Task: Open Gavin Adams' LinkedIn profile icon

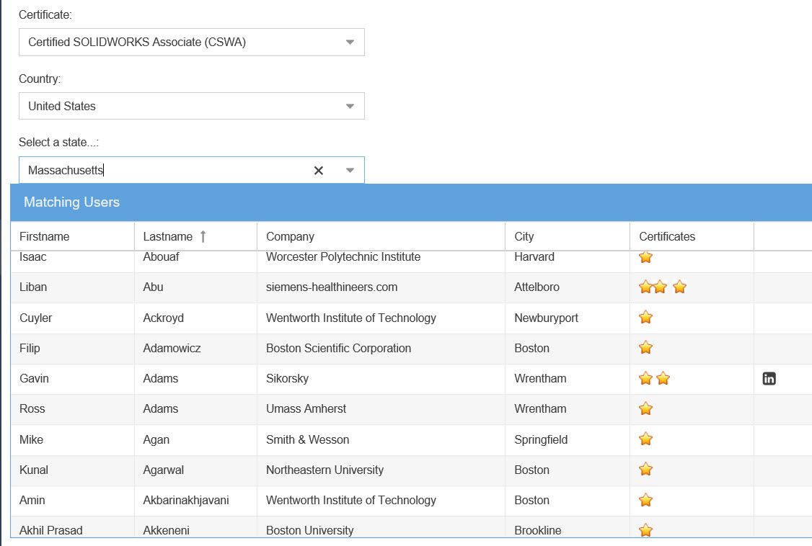Action: coord(769,378)
